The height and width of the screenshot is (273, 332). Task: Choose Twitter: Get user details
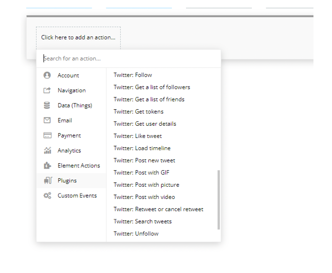click(145, 124)
